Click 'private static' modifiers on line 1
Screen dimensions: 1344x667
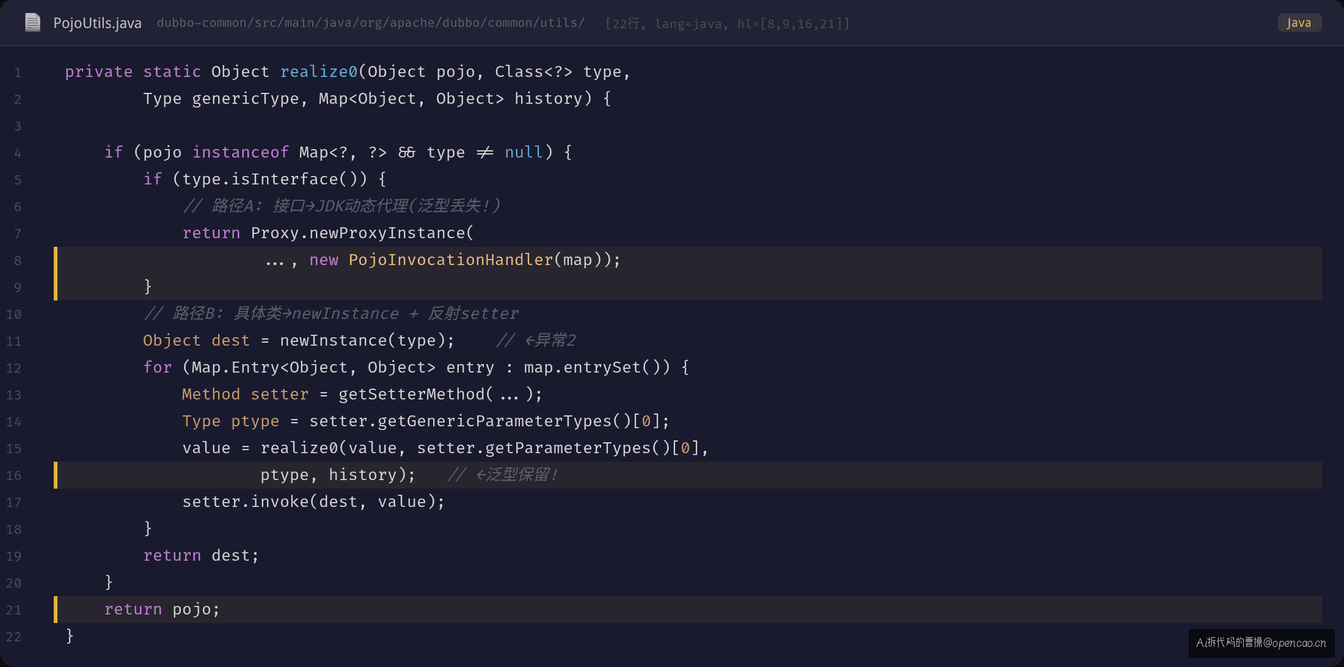pos(133,71)
